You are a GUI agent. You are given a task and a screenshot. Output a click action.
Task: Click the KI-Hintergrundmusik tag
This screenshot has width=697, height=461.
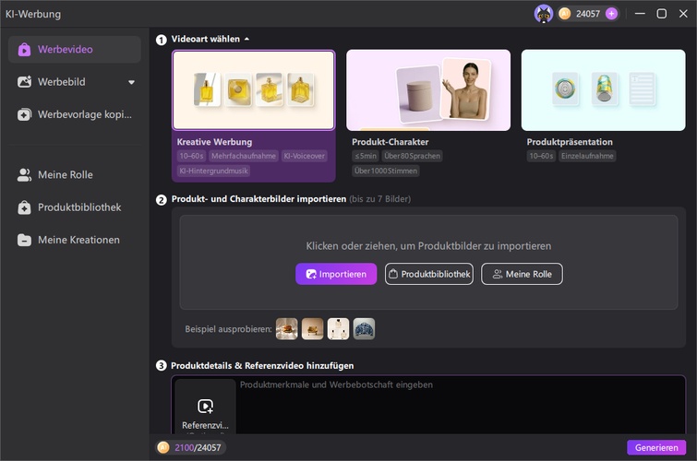click(x=214, y=171)
